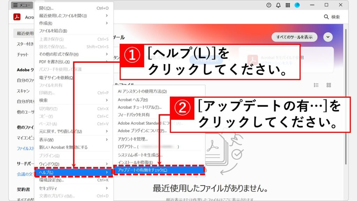The image size is (357, 201).
Task: Open the help question mark icon
Action: point(269,5)
